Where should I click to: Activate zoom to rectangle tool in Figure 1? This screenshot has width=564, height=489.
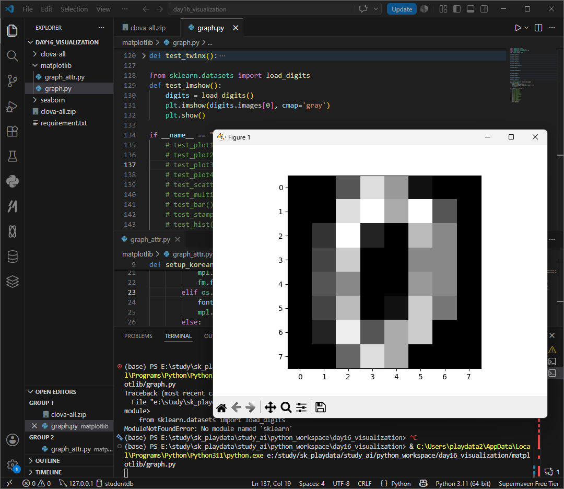pyautogui.click(x=286, y=407)
